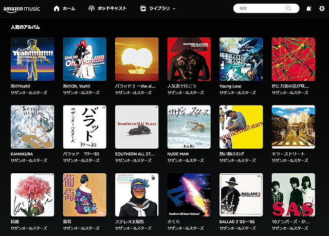Open the 海のYeah!! album cover

coord(32,59)
